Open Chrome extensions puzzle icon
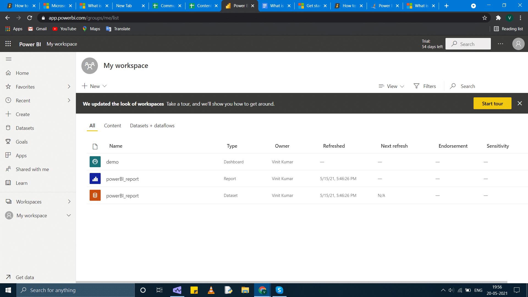528x297 pixels. coord(498,18)
